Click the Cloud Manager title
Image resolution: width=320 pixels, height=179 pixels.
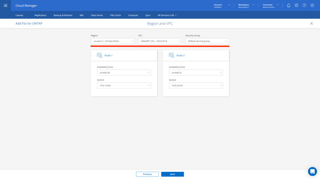pyautogui.click(x=26, y=5)
